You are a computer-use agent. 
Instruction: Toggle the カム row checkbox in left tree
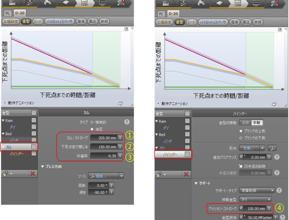point(34,147)
